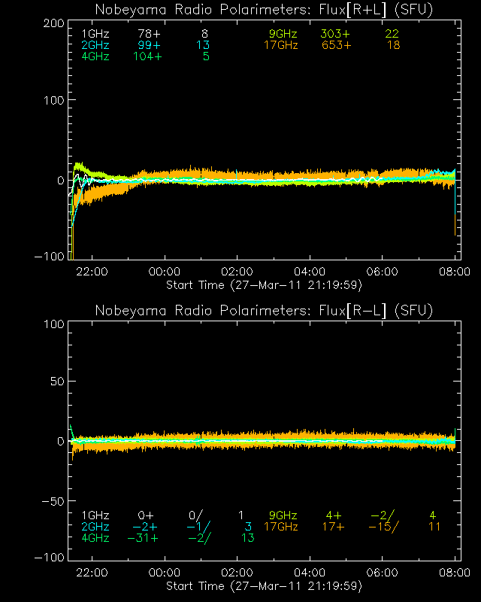
Task: Select the 2GHz legend label in top plot
Action: click(x=95, y=46)
